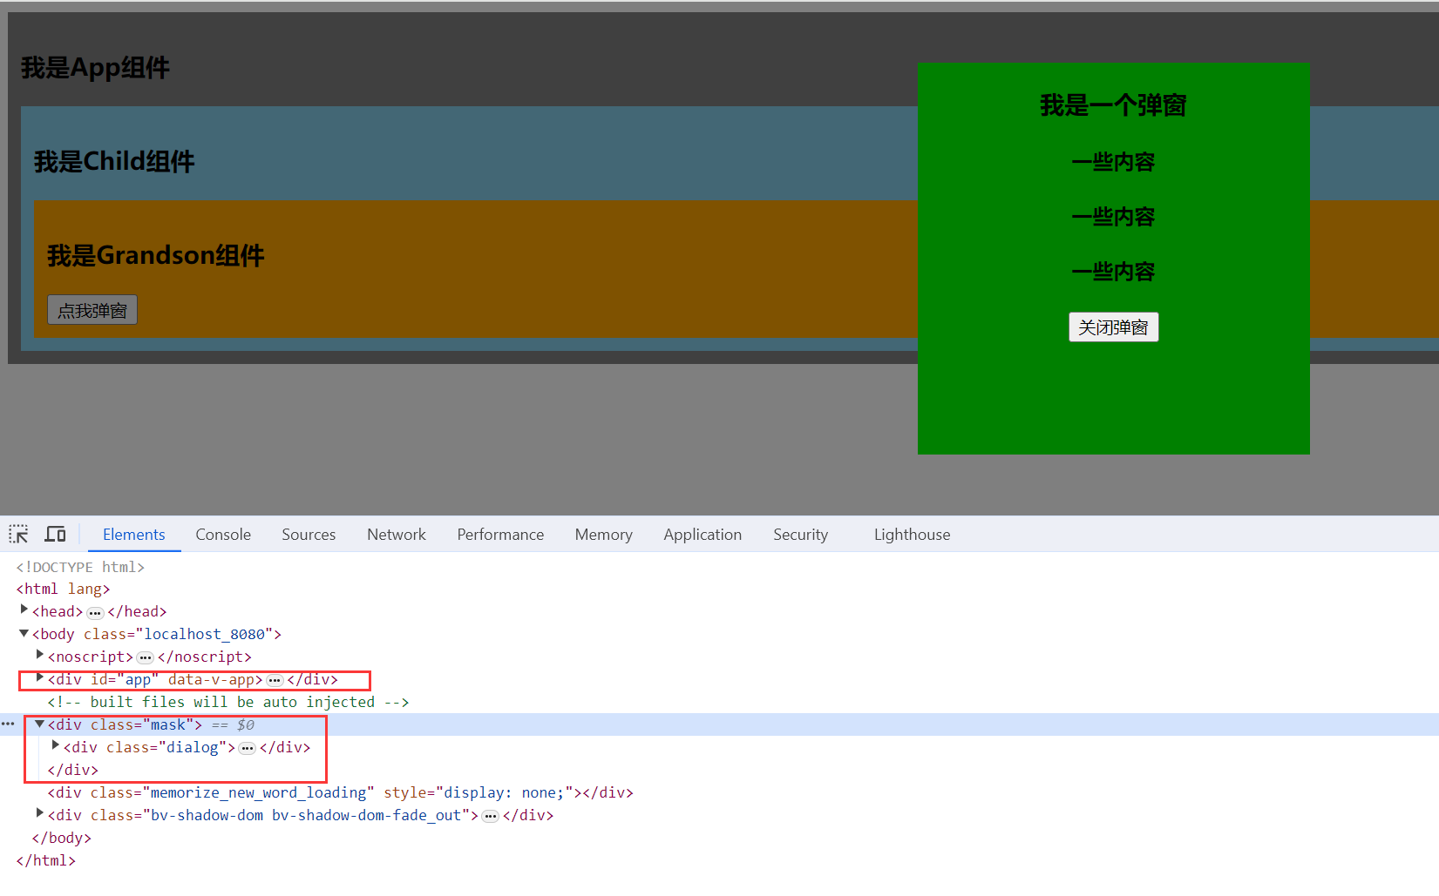Select the built files comment line

[x=227, y=703]
